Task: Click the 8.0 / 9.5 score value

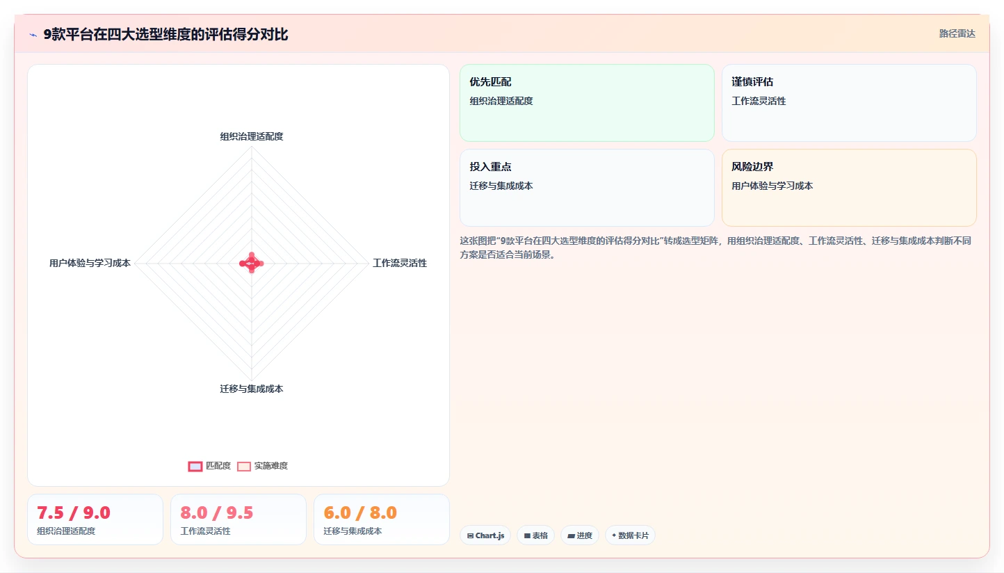Action: click(217, 513)
